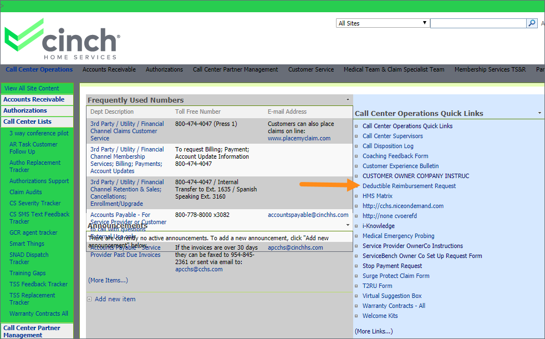This screenshot has width=545, height=339.
Task: Open the Claim Audits list
Action: (x=26, y=192)
